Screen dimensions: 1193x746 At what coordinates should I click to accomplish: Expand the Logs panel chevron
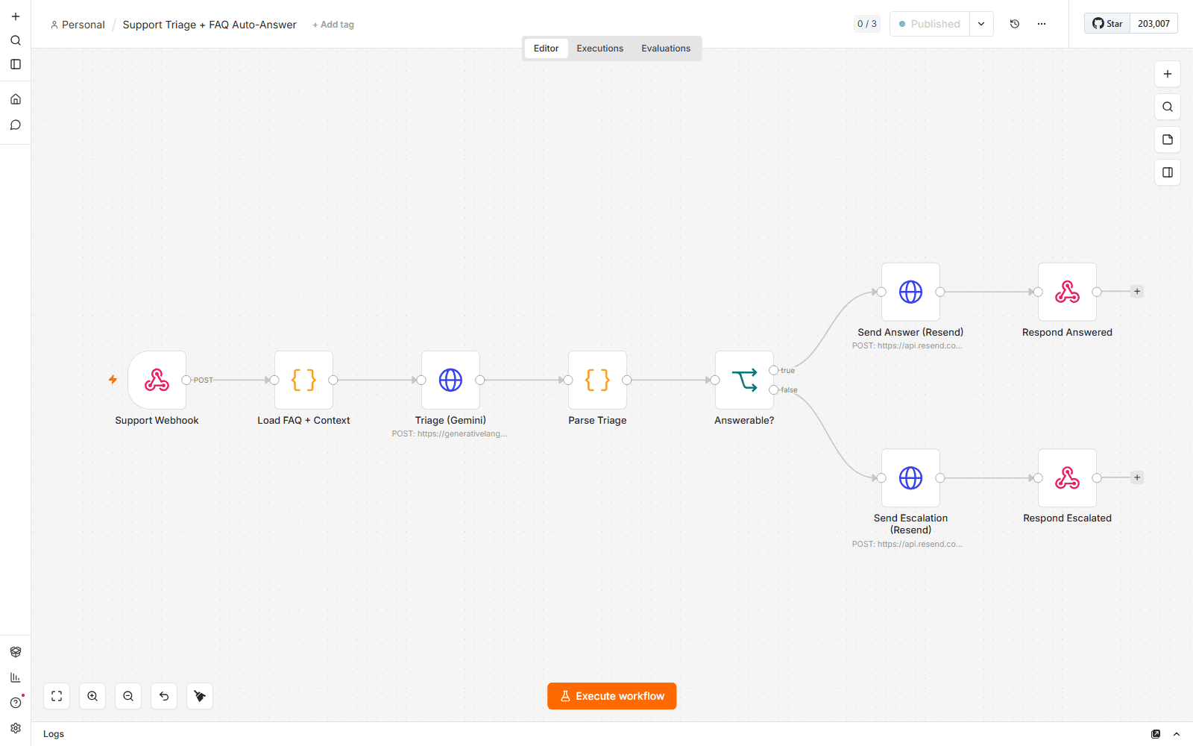point(1177,734)
